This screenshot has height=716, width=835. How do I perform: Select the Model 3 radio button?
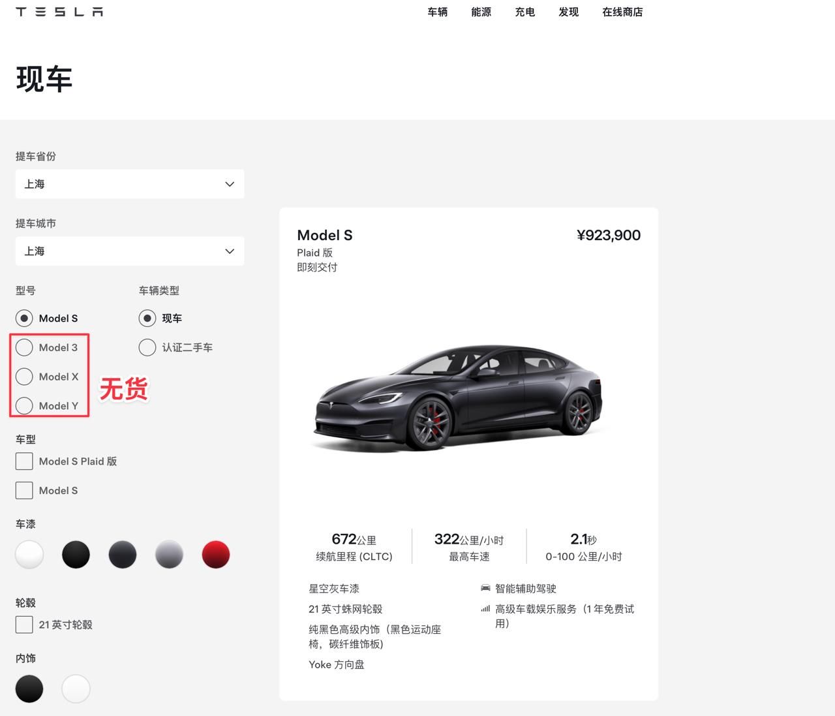coord(24,347)
